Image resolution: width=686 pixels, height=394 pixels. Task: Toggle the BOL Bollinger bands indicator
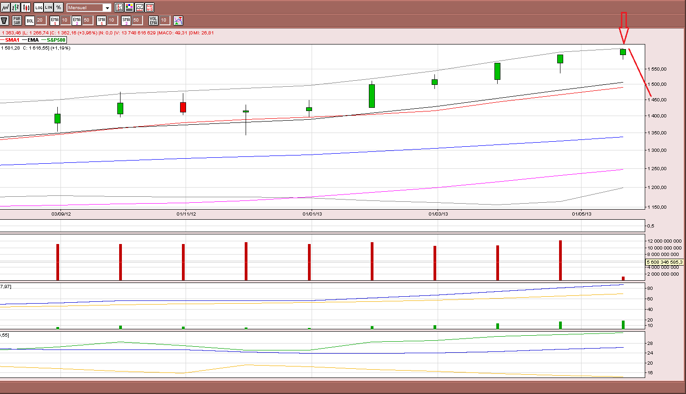pyautogui.click(x=30, y=20)
